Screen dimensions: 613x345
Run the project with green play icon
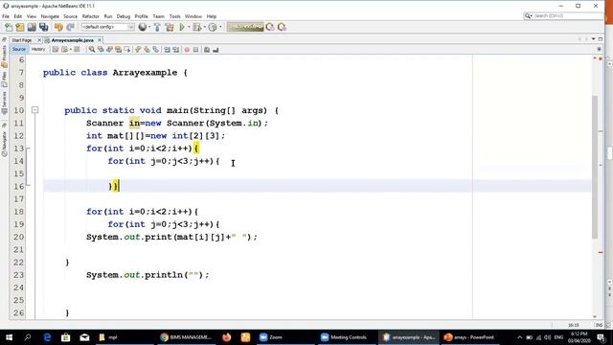click(x=182, y=27)
